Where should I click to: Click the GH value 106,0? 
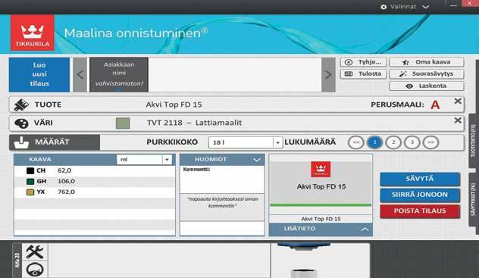[x=66, y=181]
